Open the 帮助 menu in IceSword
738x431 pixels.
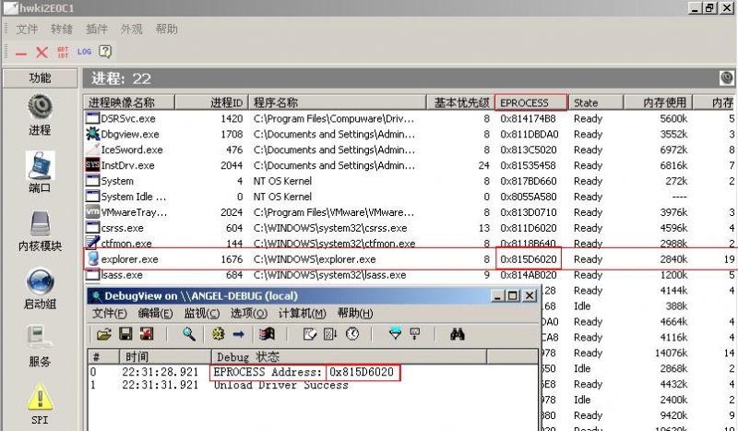point(167,30)
